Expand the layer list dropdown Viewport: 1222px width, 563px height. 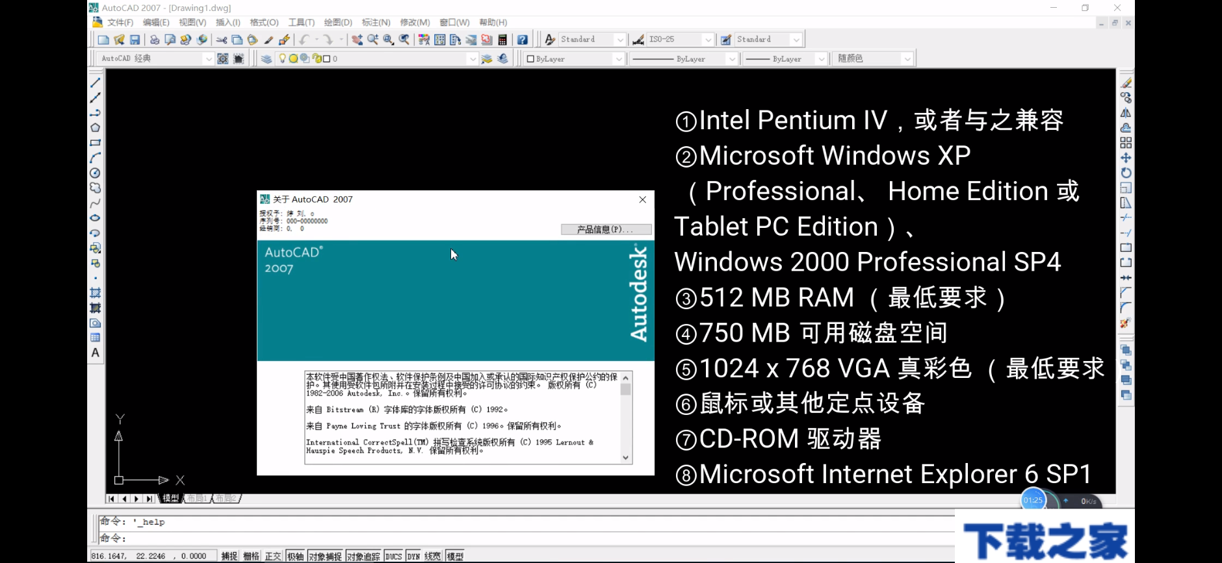pyautogui.click(x=473, y=58)
